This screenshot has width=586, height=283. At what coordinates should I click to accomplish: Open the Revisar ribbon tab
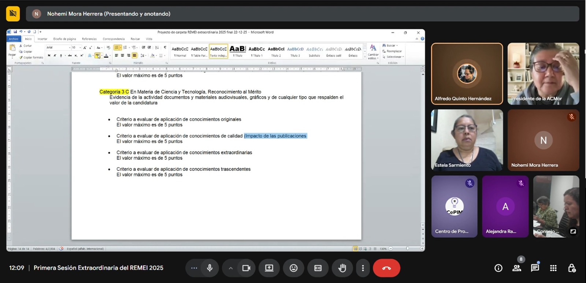point(135,39)
